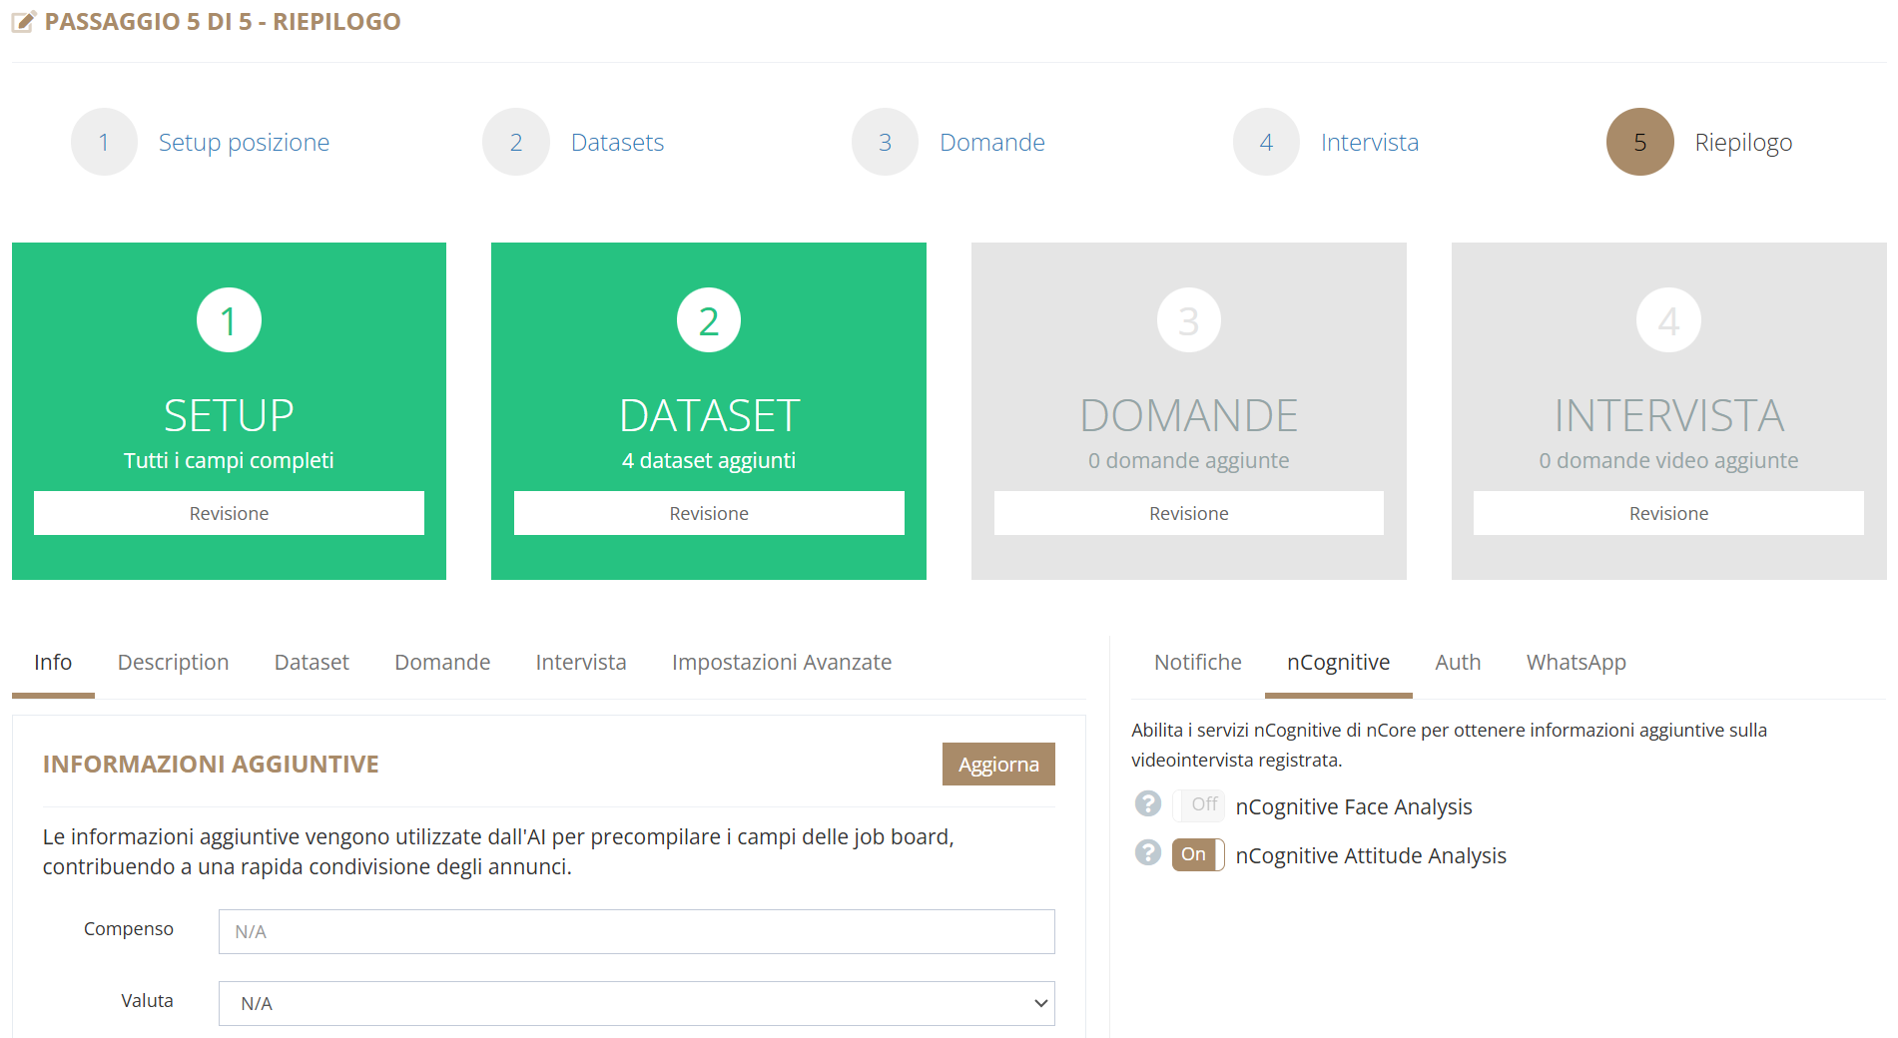Open the Domande step link
The width and height of the screenshot is (1898, 1038).
[x=992, y=143]
